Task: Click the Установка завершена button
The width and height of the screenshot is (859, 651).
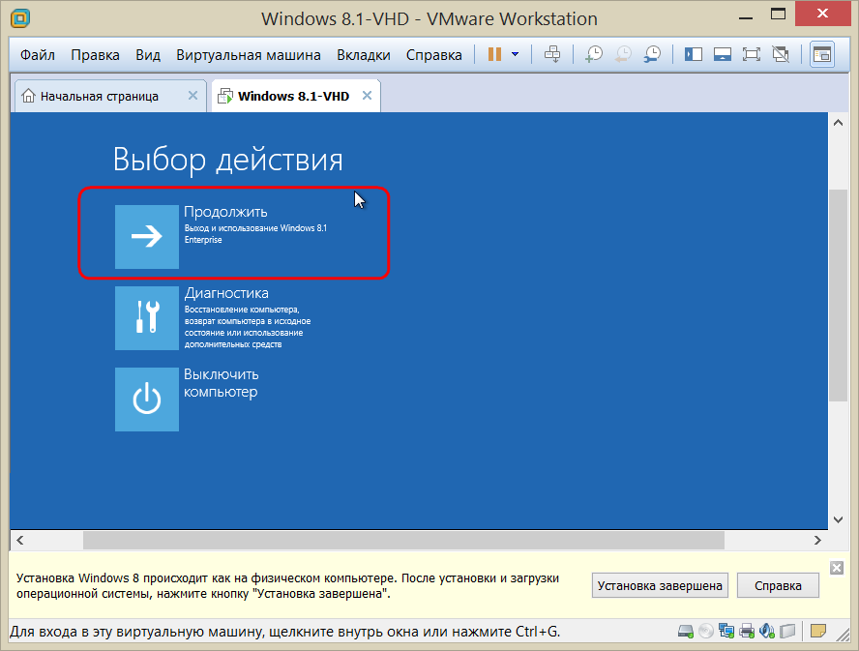Action: click(x=660, y=586)
